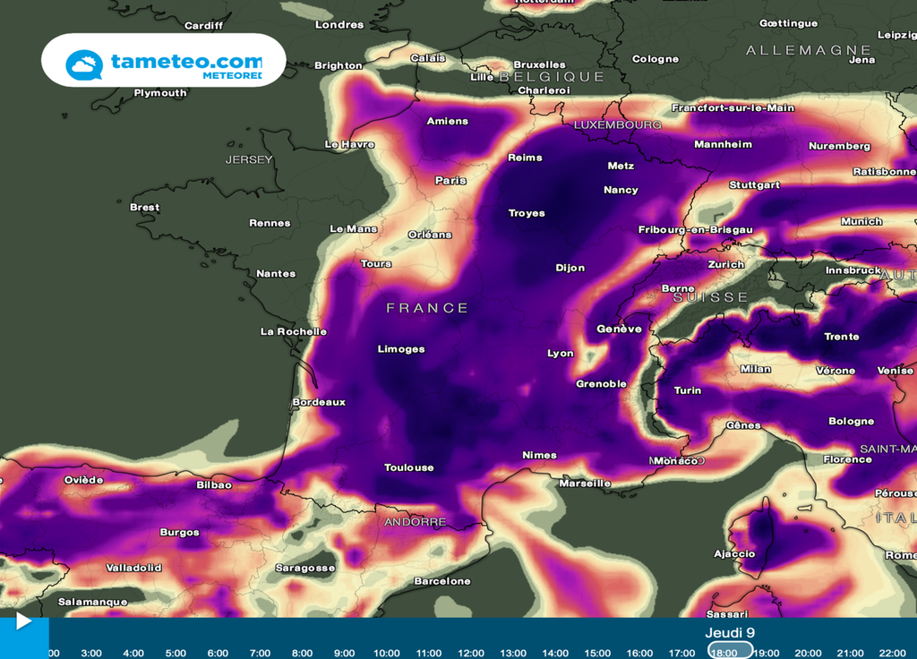This screenshot has height=659, width=917.
Task: Jump to 9:00 on the timeline
Action: [344, 653]
